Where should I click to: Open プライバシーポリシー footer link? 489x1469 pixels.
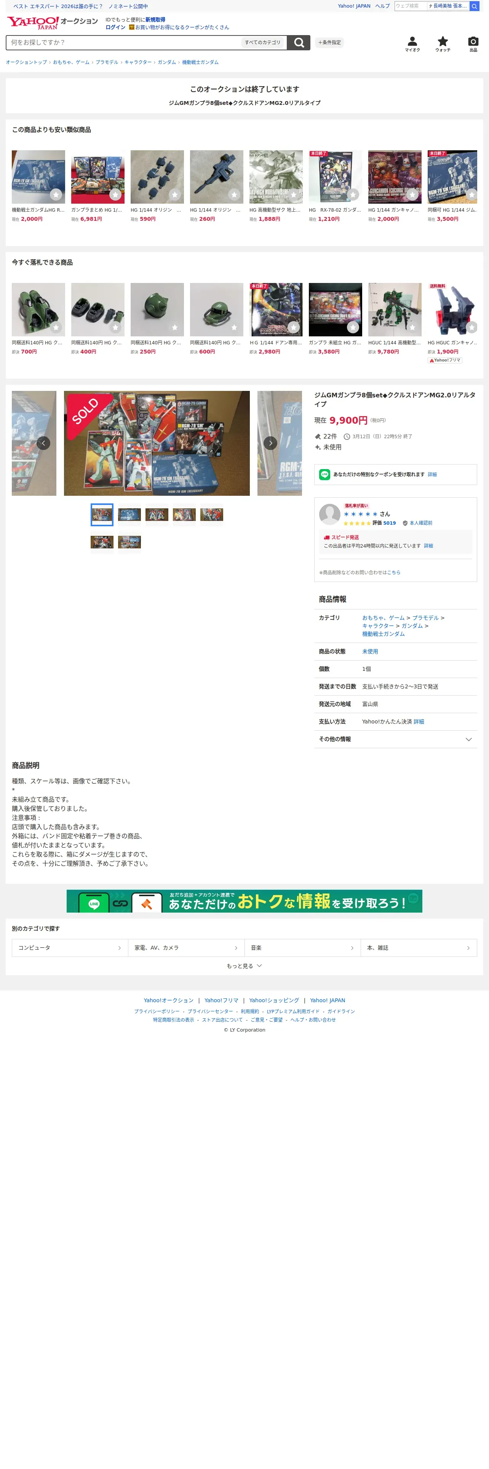coord(157,1012)
